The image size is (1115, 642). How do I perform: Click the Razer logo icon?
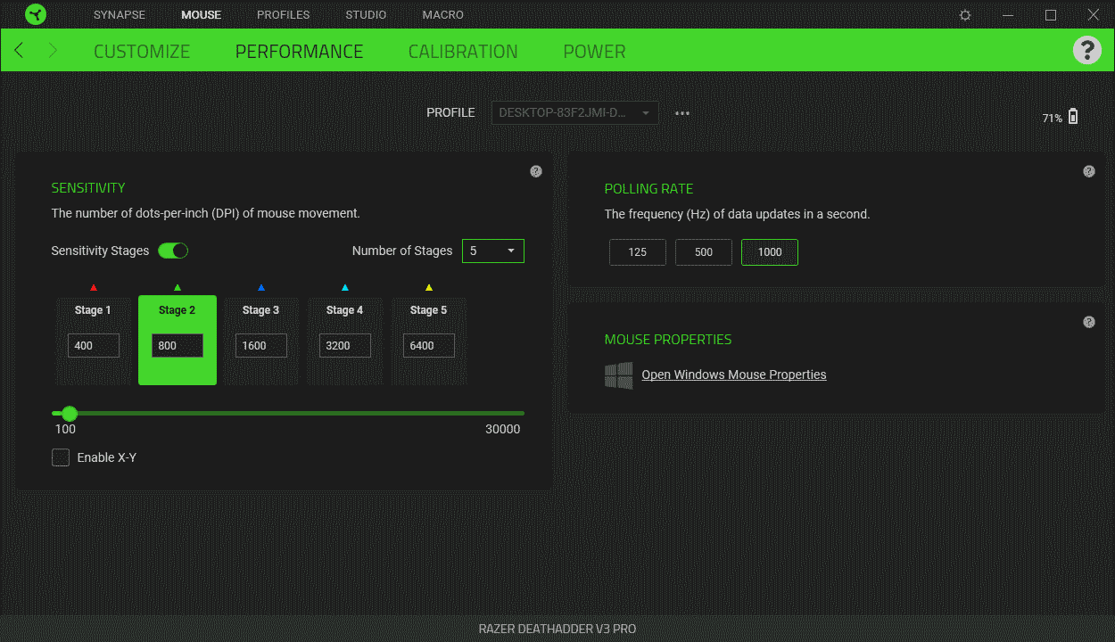(35, 14)
